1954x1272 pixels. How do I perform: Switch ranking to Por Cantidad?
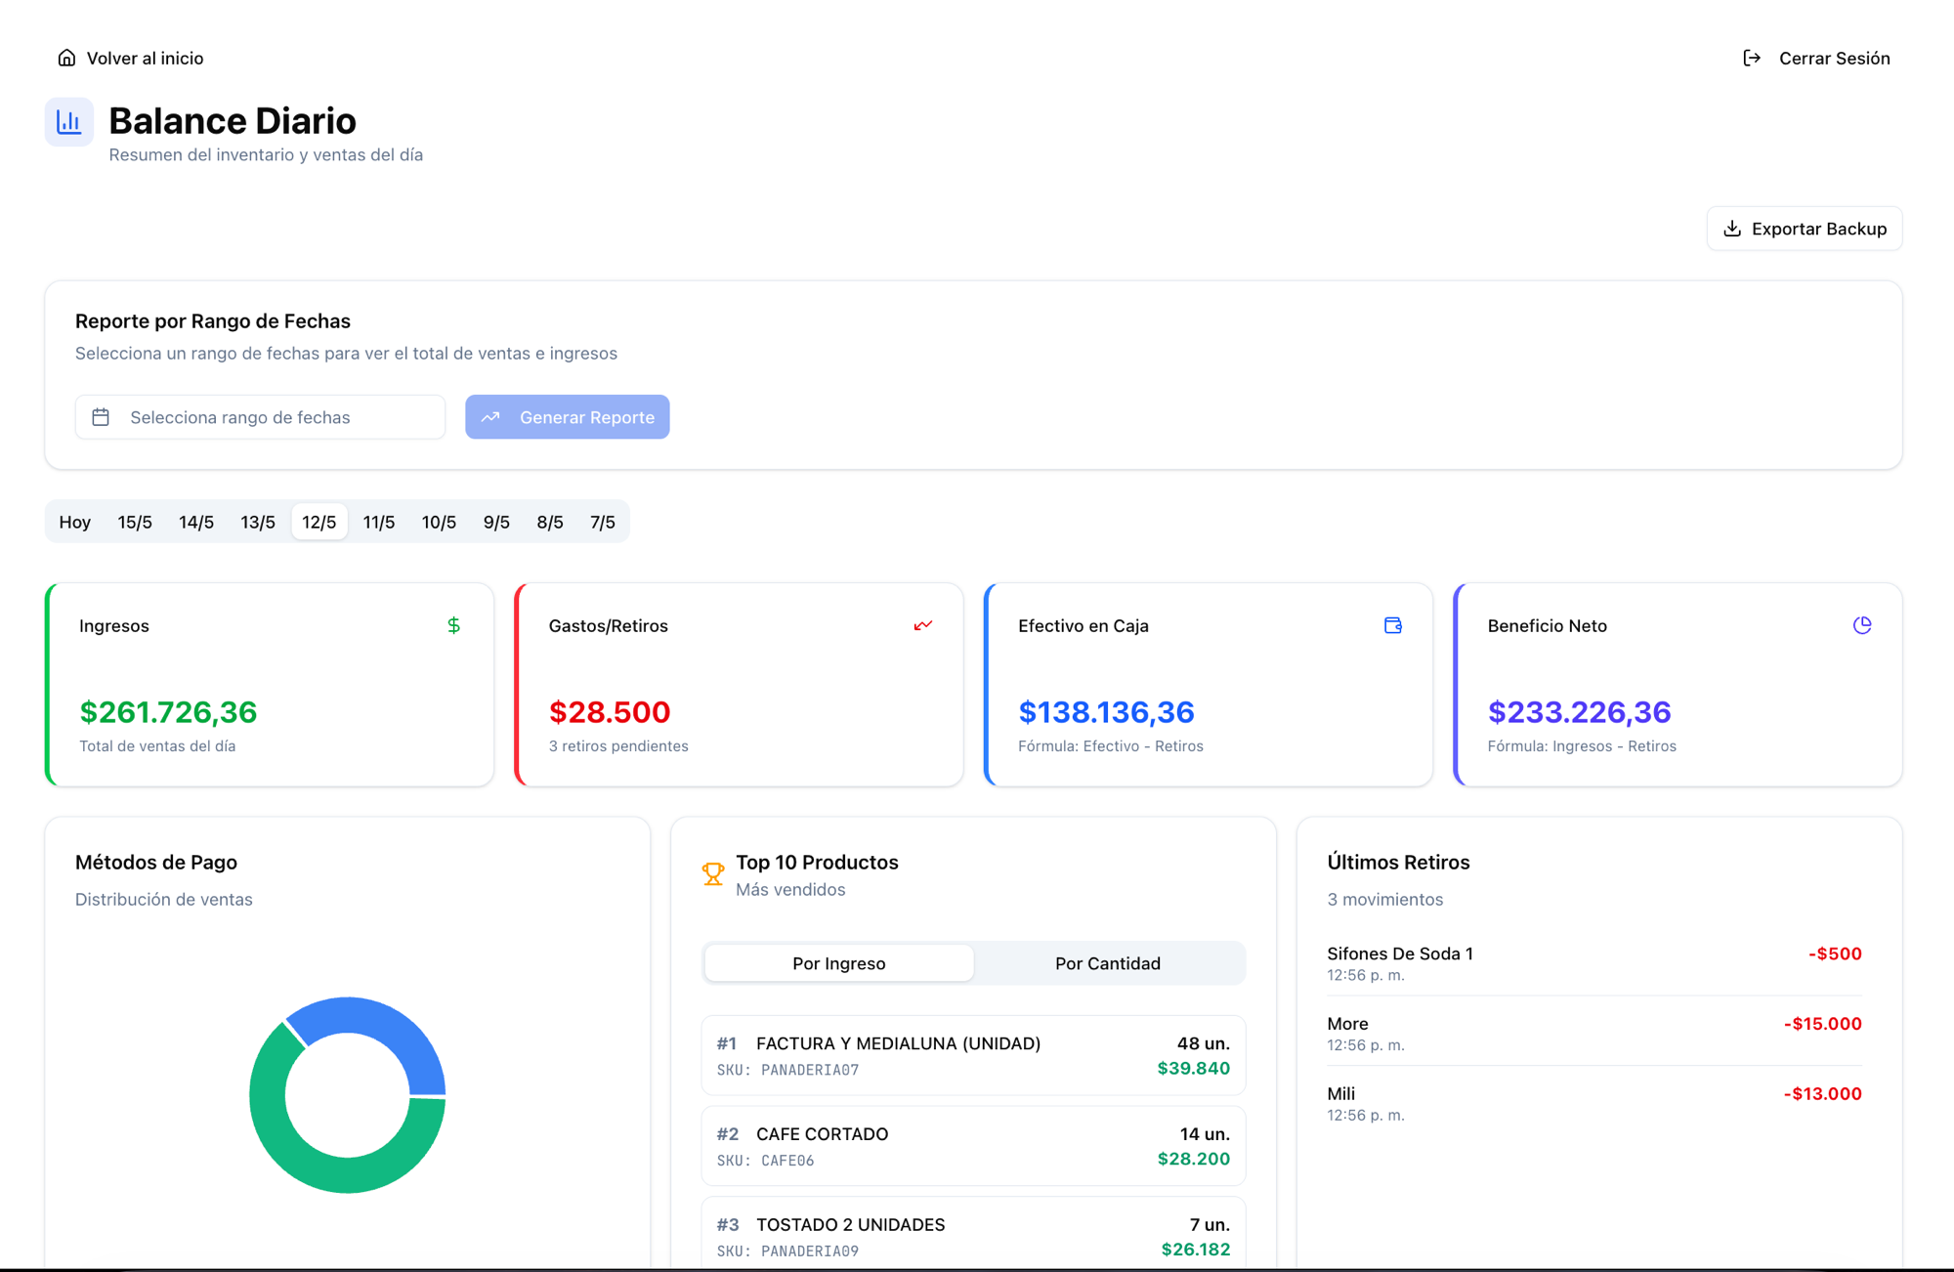pos(1108,963)
